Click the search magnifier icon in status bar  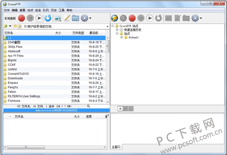[x=89, y=106]
